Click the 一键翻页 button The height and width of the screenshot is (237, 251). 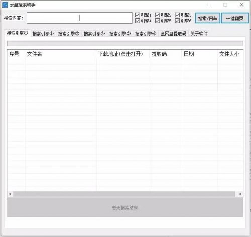click(235, 18)
